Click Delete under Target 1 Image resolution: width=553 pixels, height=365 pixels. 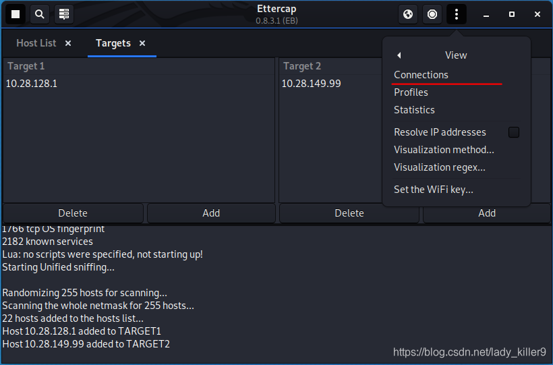click(73, 213)
